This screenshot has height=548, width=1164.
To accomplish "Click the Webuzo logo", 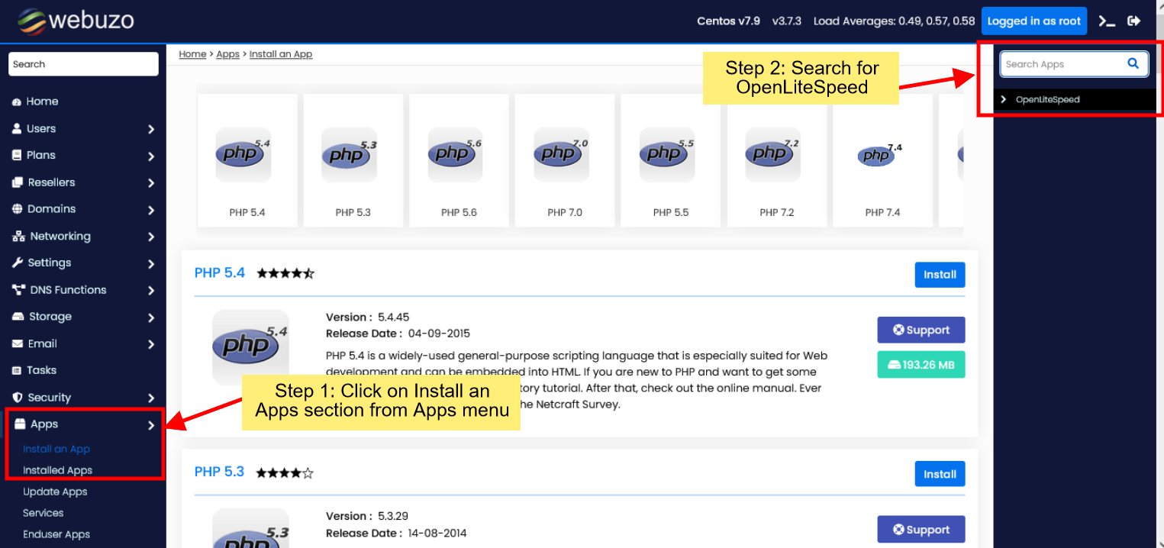I will pos(76,21).
